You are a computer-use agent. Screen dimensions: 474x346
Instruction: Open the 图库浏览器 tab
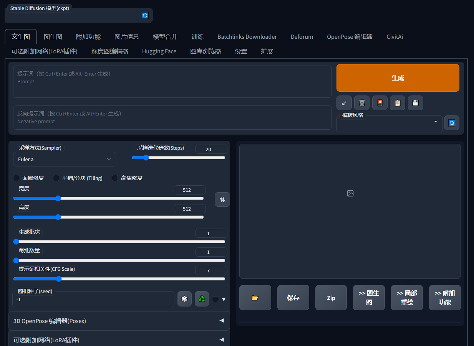[x=206, y=51]
